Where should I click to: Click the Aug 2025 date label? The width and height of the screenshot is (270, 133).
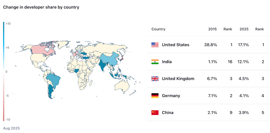[11, 128]
